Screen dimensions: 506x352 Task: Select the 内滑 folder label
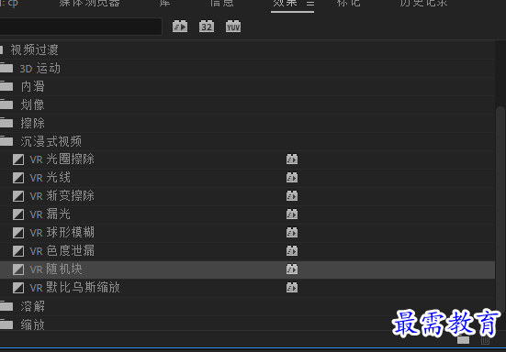click(x=32, y=86)
